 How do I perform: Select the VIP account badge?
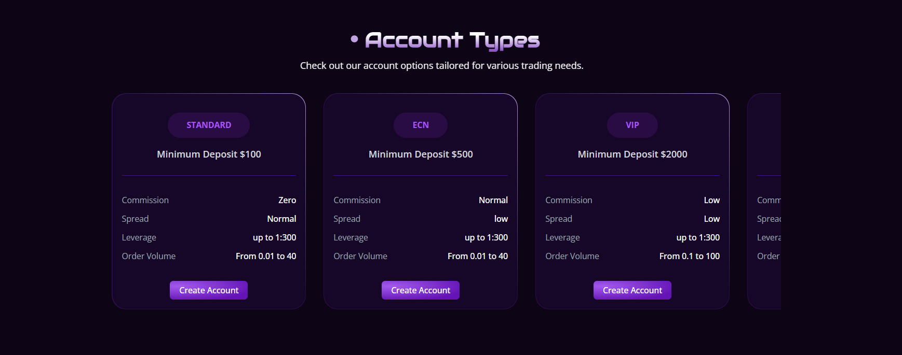tap(632, 125)
